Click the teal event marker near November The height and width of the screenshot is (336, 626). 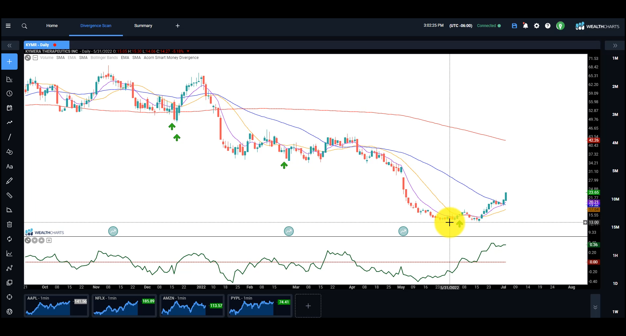click(113, 231)
